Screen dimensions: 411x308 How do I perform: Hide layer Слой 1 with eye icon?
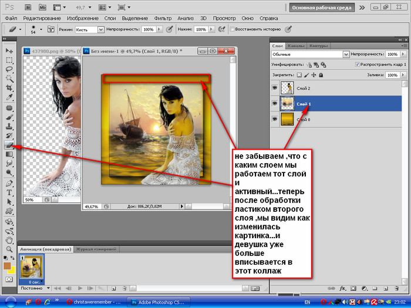(x=274, y=103)
